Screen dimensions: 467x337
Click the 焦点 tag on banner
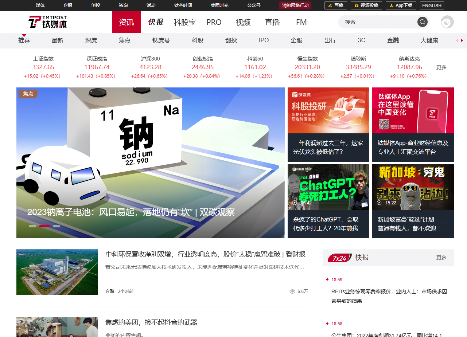pyautogui.click(x=28, y=94)
